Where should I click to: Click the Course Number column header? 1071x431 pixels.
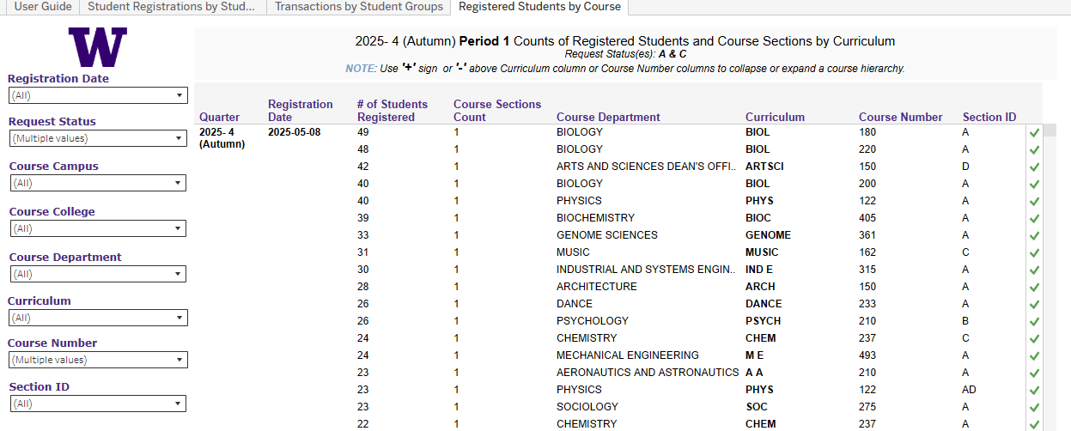click(901, 117)
